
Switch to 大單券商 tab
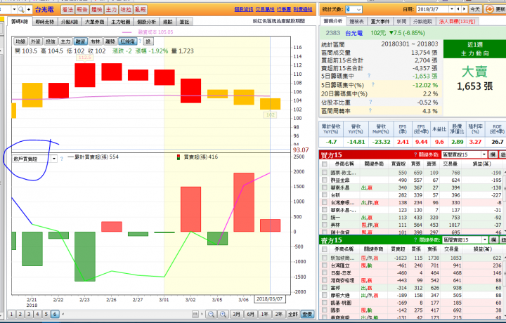pos(95,22)
